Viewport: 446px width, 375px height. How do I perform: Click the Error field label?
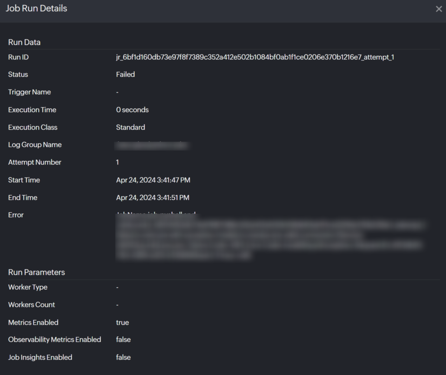16,215
